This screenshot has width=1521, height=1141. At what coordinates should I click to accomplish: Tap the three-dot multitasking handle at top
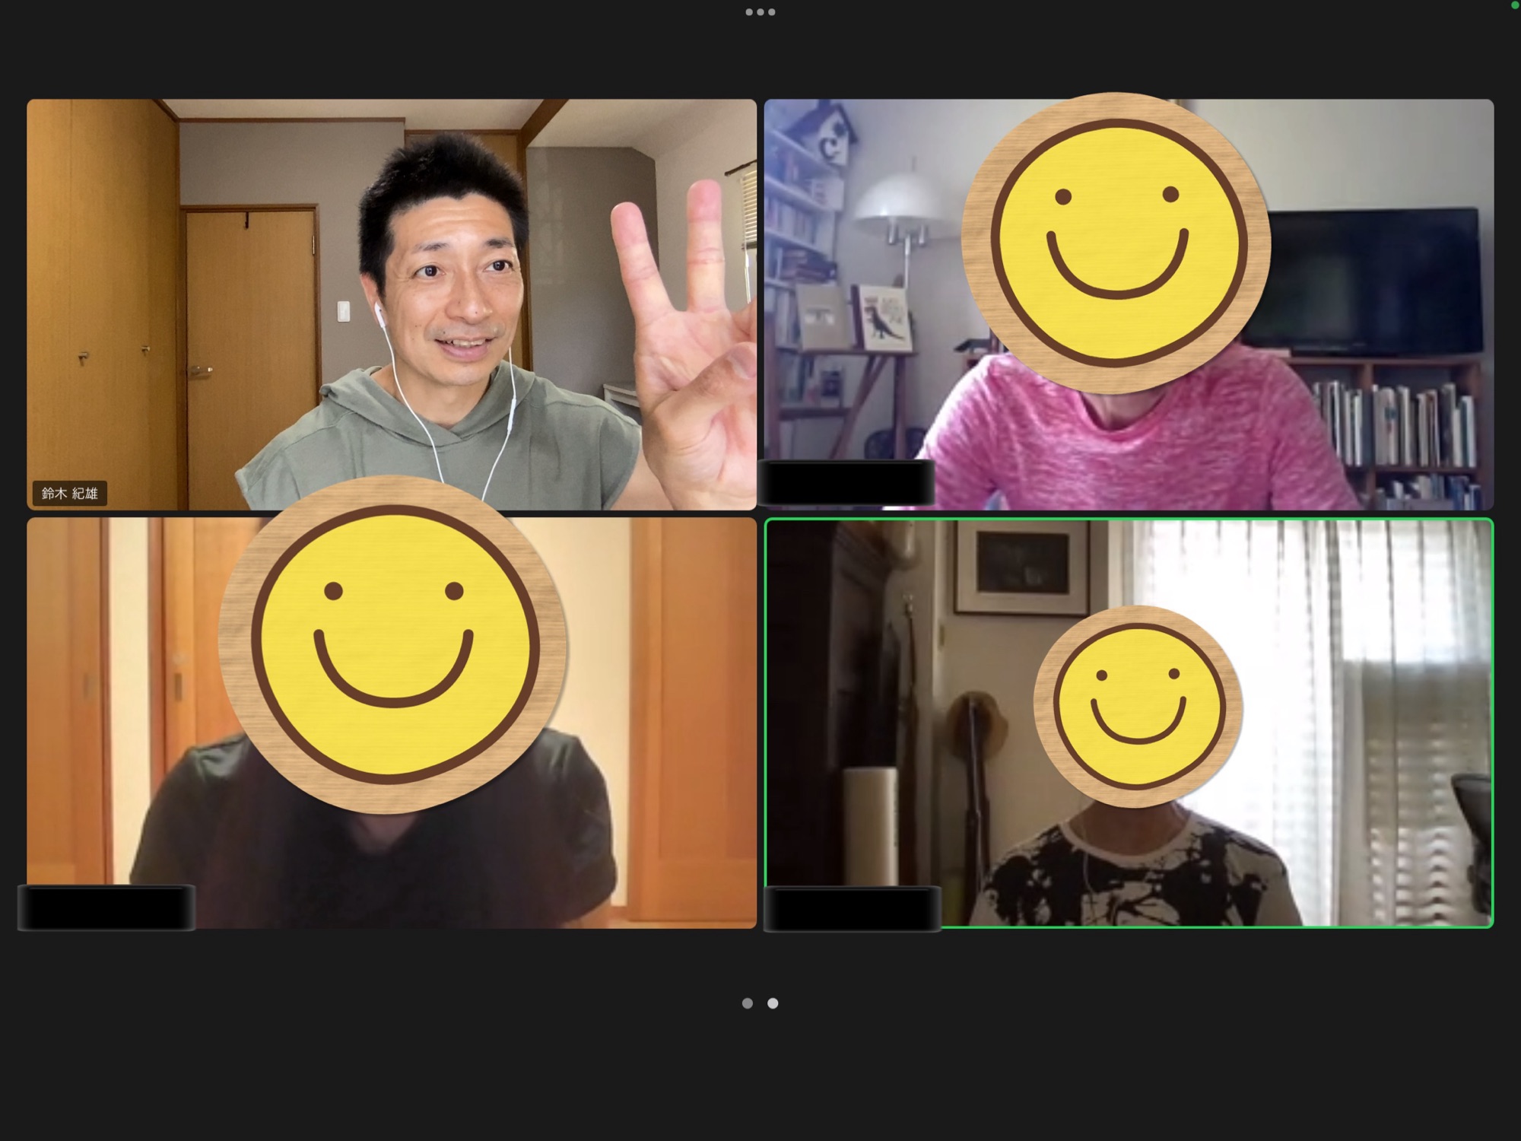(760, 12)
